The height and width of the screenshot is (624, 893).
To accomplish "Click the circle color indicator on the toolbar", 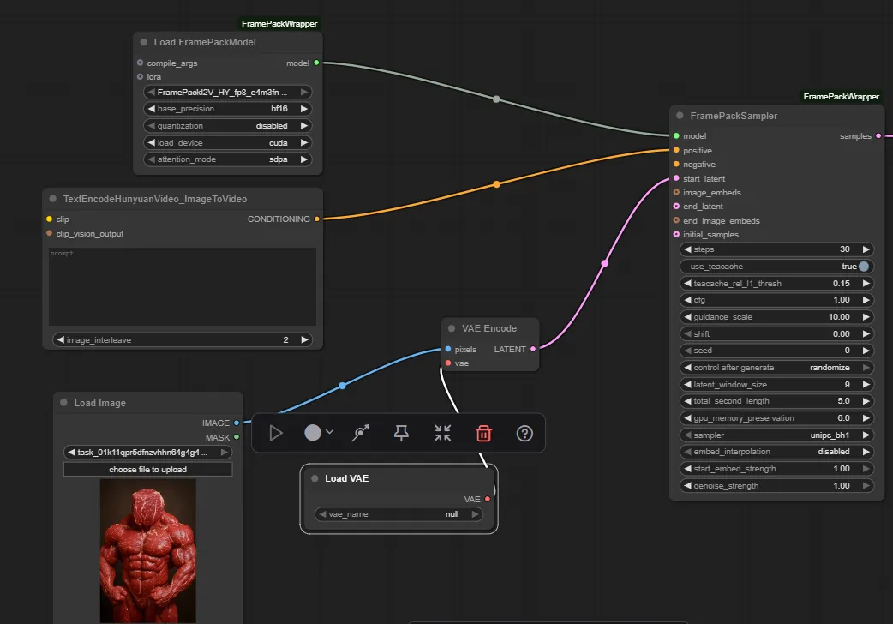I will tap(312, 433).
